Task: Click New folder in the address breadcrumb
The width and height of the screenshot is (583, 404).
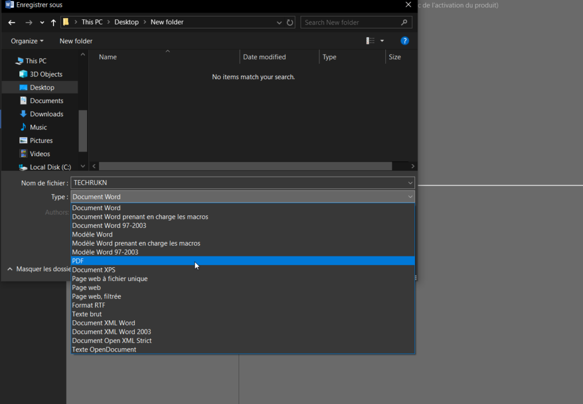Action: coord(167,22)
